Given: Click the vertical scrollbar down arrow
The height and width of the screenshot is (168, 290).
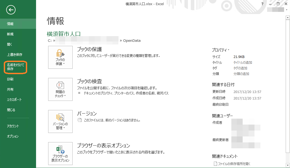Looking at the screenshot, I should point(287,164).
